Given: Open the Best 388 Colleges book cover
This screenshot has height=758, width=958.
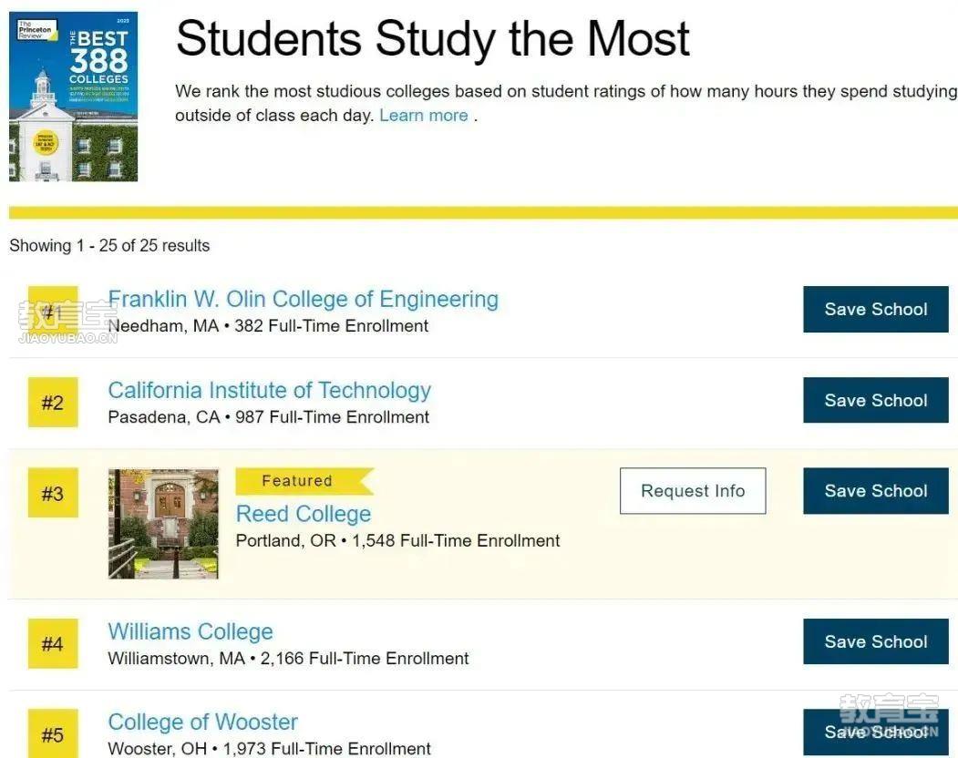Looking at the screenshot, I should click(73, 97).
